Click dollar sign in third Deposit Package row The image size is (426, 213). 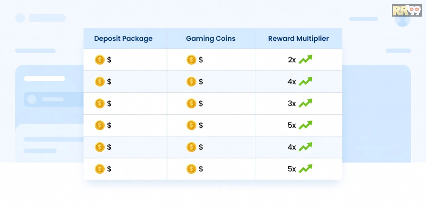(x=109, y=104)
